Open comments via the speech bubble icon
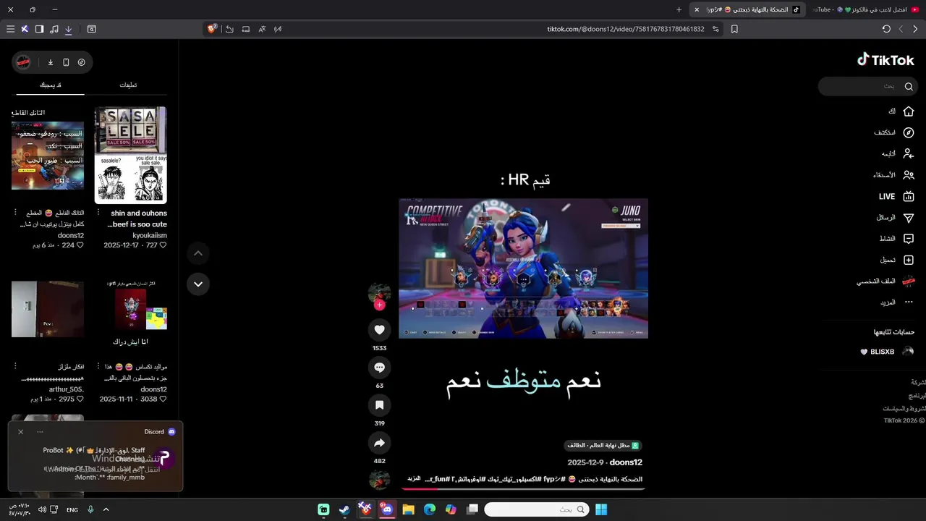 [379, 368]
